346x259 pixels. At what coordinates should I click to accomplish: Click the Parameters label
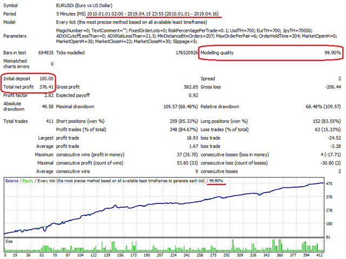pos(15,36)
